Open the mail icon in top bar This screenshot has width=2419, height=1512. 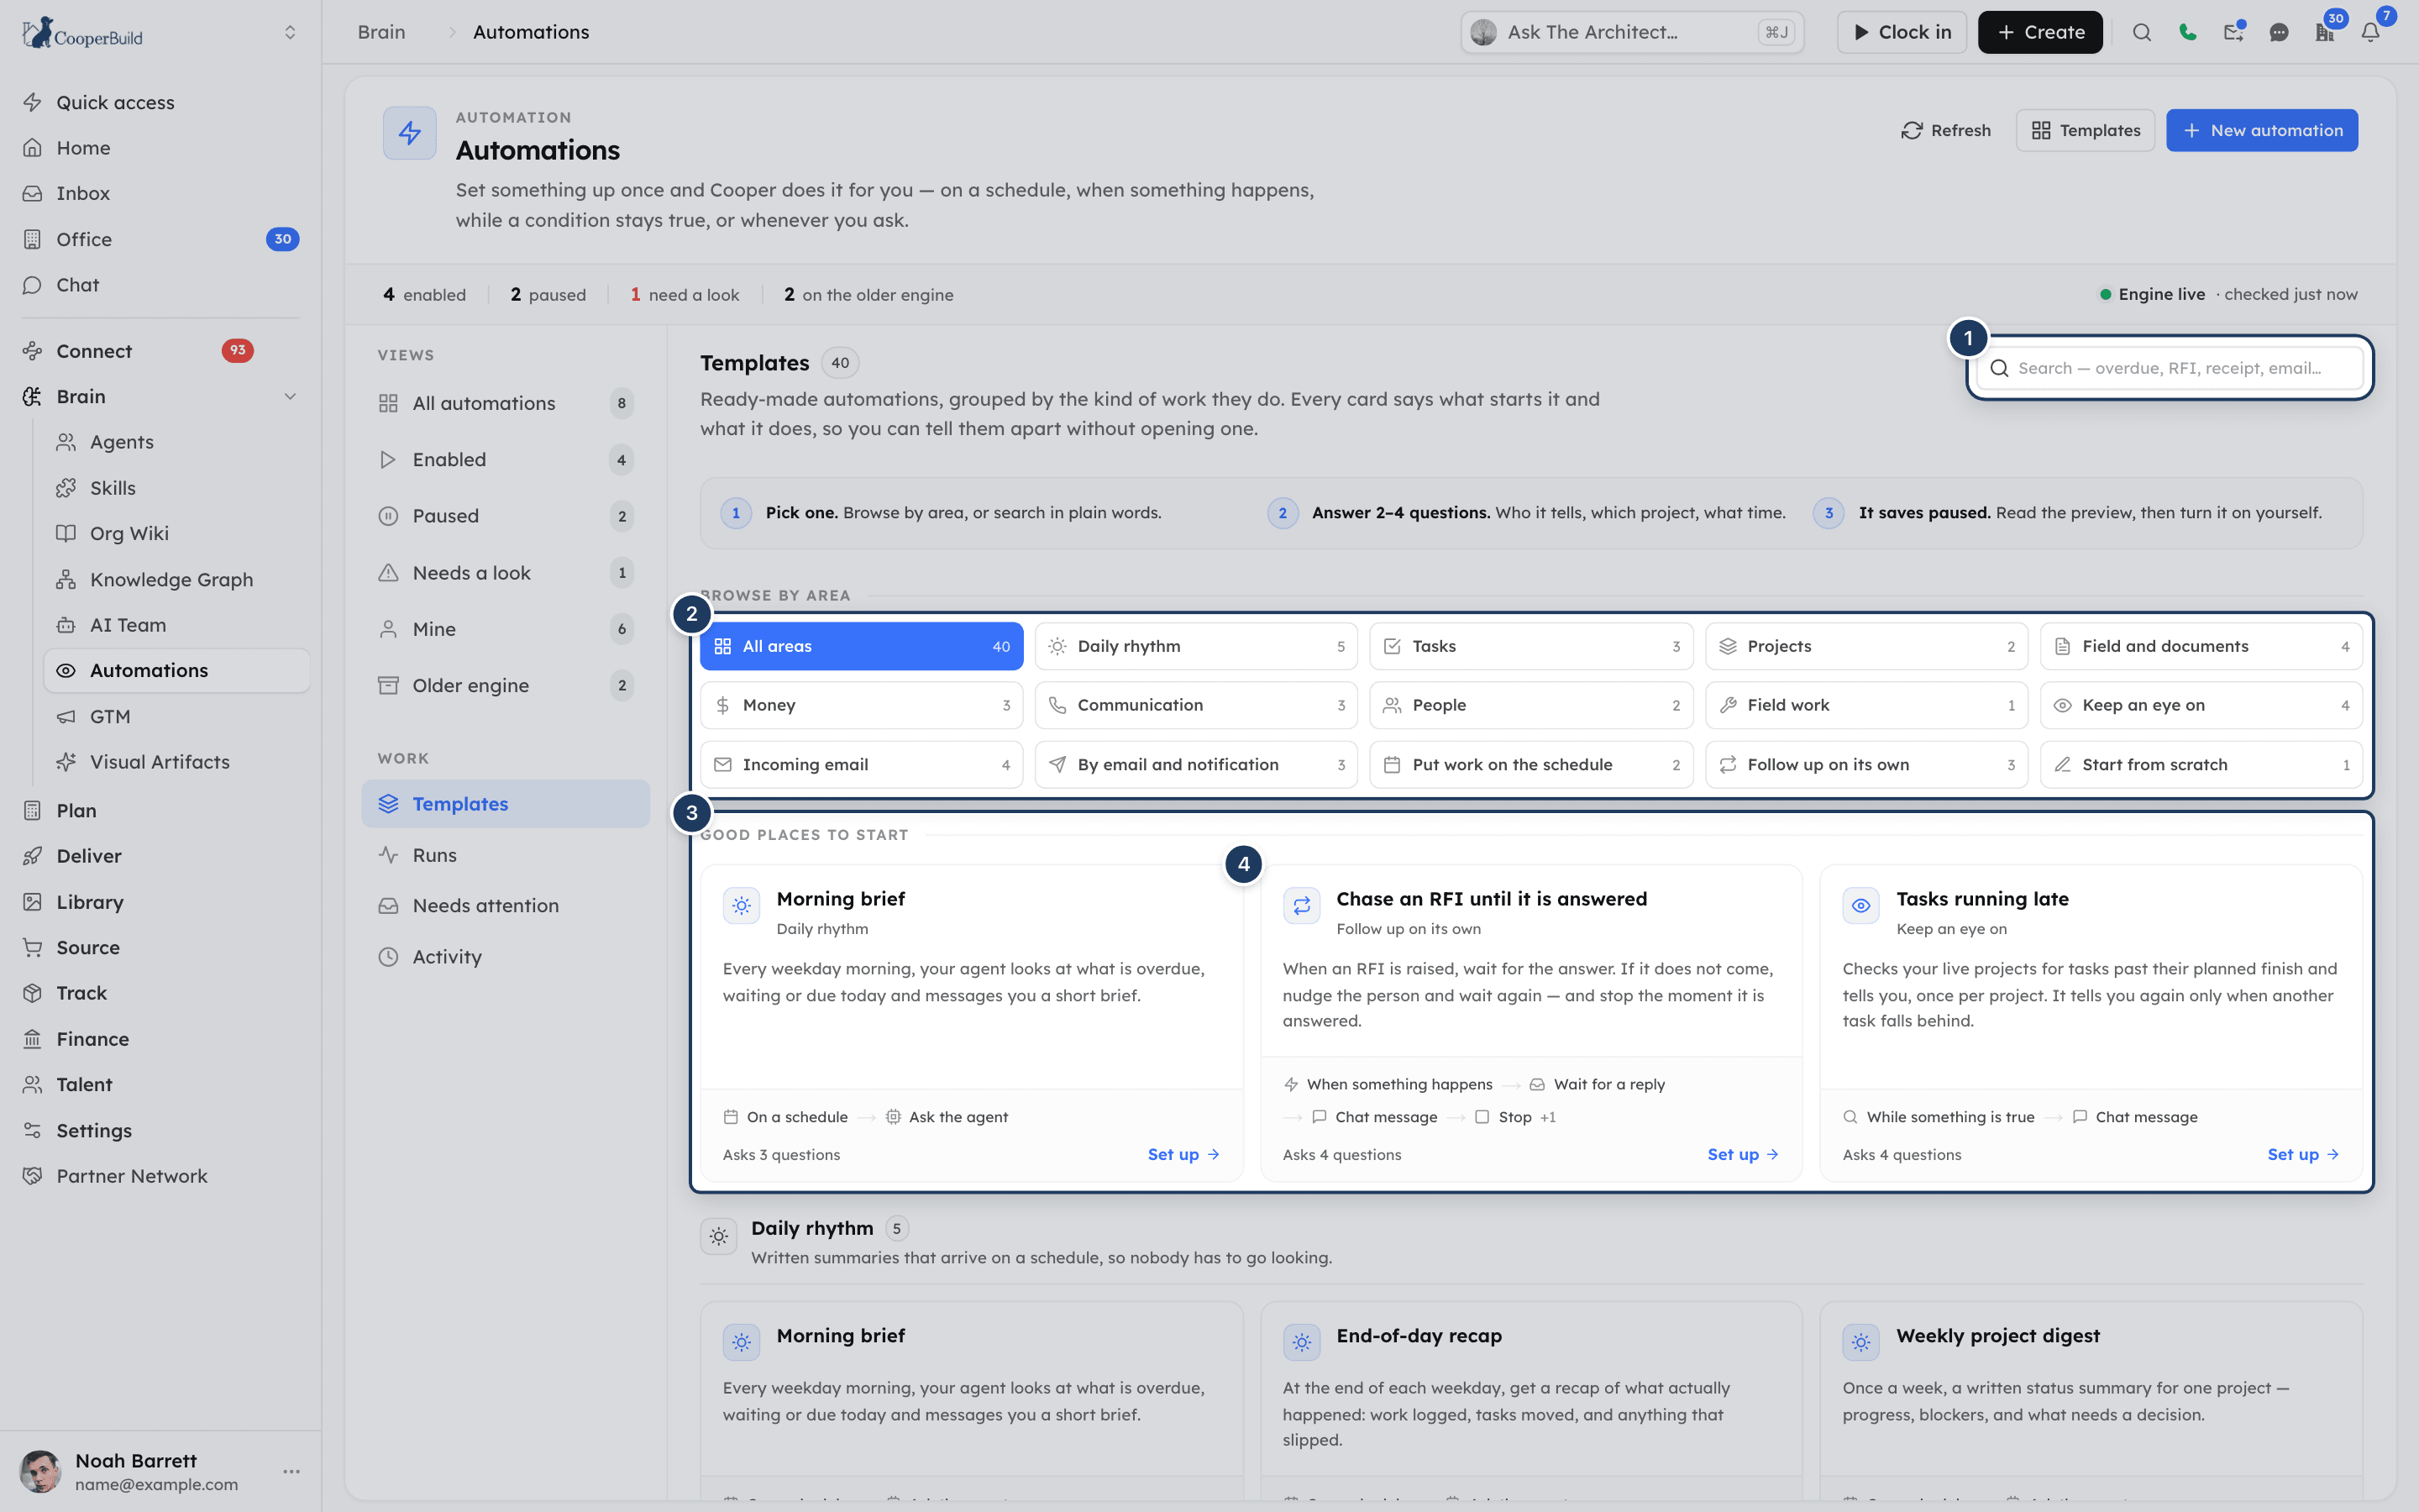pyautogui.click(x=2233, y=32)
